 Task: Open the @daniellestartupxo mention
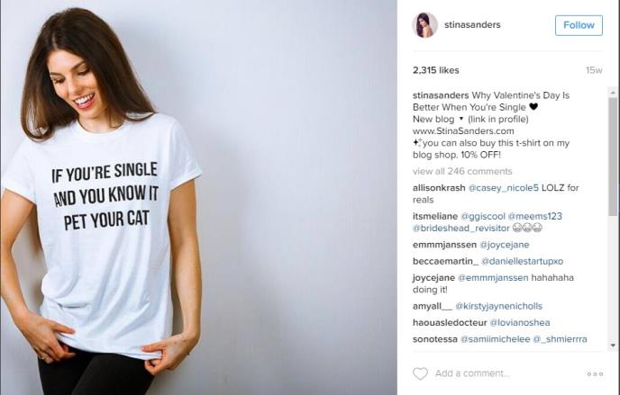(x=522, y=261)
